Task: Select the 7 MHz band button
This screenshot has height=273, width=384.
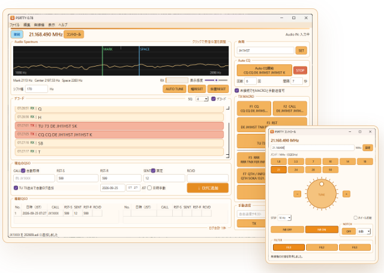Action: click(x=313, y=161)
